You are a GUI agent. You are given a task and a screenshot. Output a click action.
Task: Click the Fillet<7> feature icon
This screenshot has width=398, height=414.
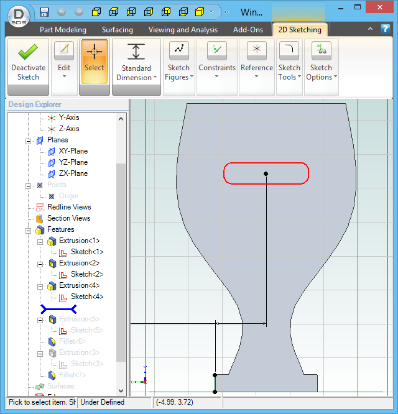(52, 375)
